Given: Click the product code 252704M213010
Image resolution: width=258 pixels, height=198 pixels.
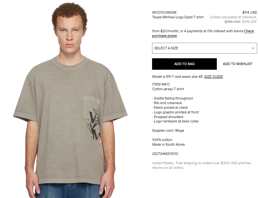Looking at the screenshot, I should (165, 154).
